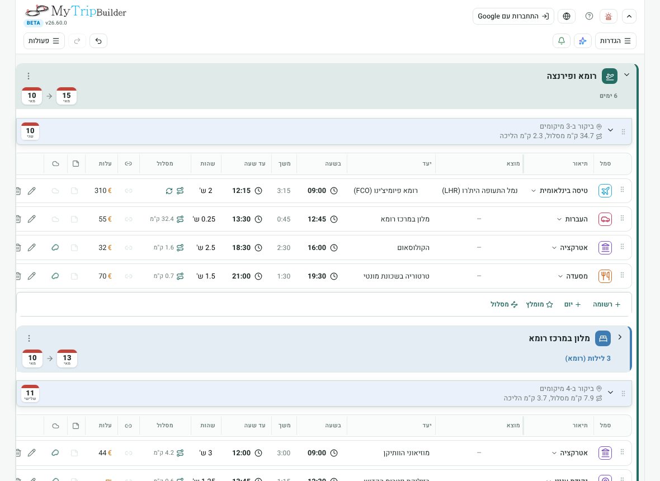Click the התחברות עם Google sign-in button
The height and width of the screenshot is (481, 660).
[513, 16]
